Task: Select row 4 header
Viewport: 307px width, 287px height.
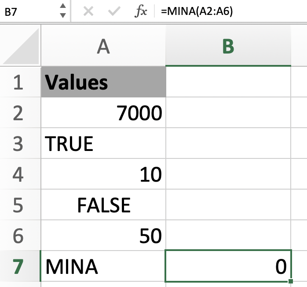Action: [18, 175]
